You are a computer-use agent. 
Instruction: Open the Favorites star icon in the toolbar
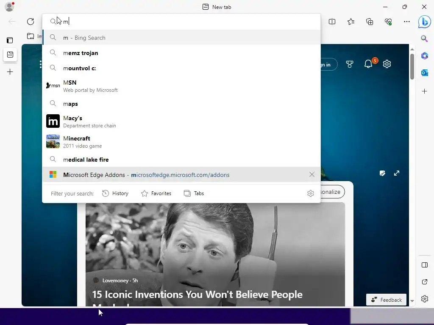click(x=351, y=22)
